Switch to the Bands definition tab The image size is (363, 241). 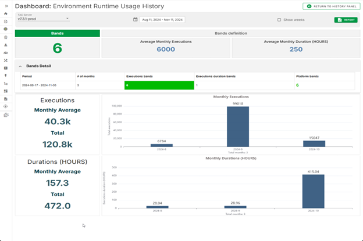coord(230,33)
